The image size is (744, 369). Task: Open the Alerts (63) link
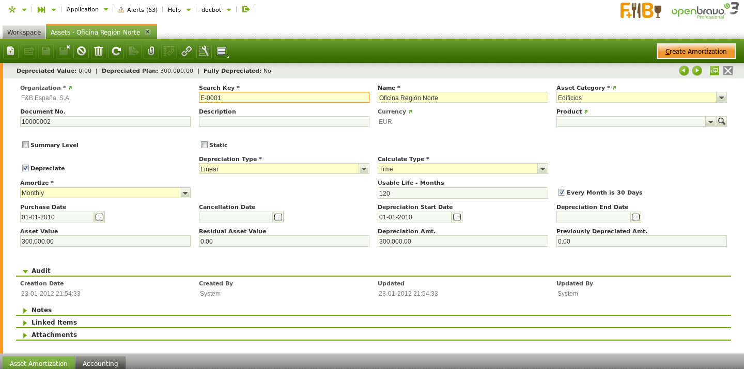138,9
